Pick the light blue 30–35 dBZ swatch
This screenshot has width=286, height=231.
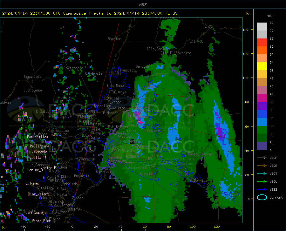click(262, 122)
